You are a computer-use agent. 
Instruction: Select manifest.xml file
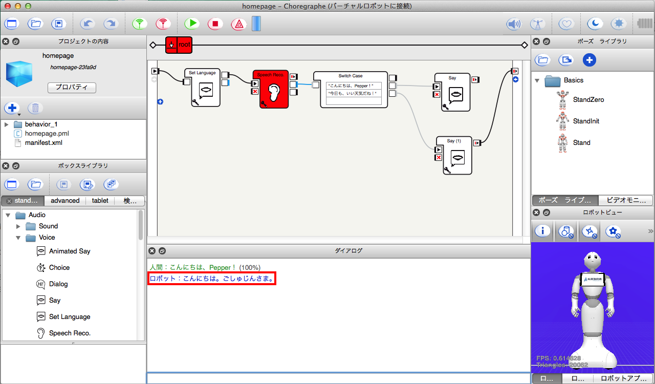tap(43, 143)
